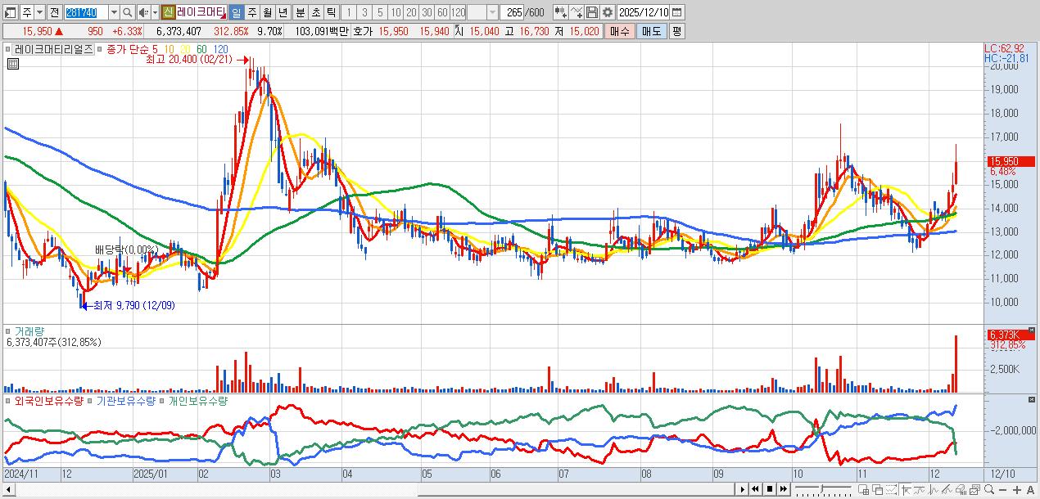
Task: Open the stock code dropdown arrow
Action: coord(114,13)
